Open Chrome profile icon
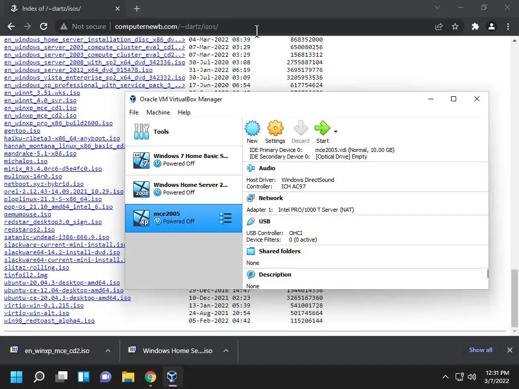519x389 pixels. click(x=492, y=26)
